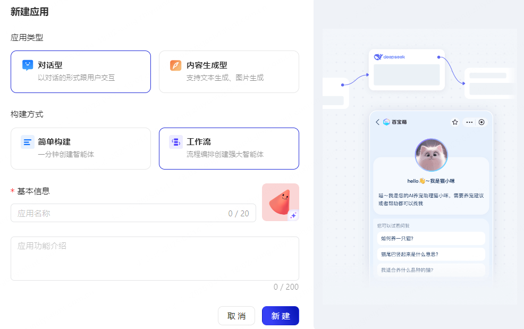524x329 pixels.
Task: Choose 工作流 as the build method
Action: point(229,148)
